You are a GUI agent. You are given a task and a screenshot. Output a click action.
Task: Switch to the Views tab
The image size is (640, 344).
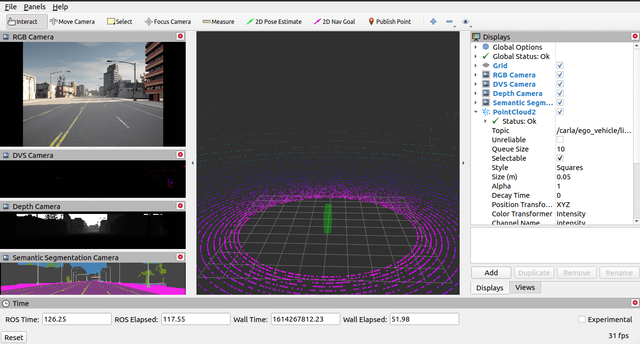(525, 287)
